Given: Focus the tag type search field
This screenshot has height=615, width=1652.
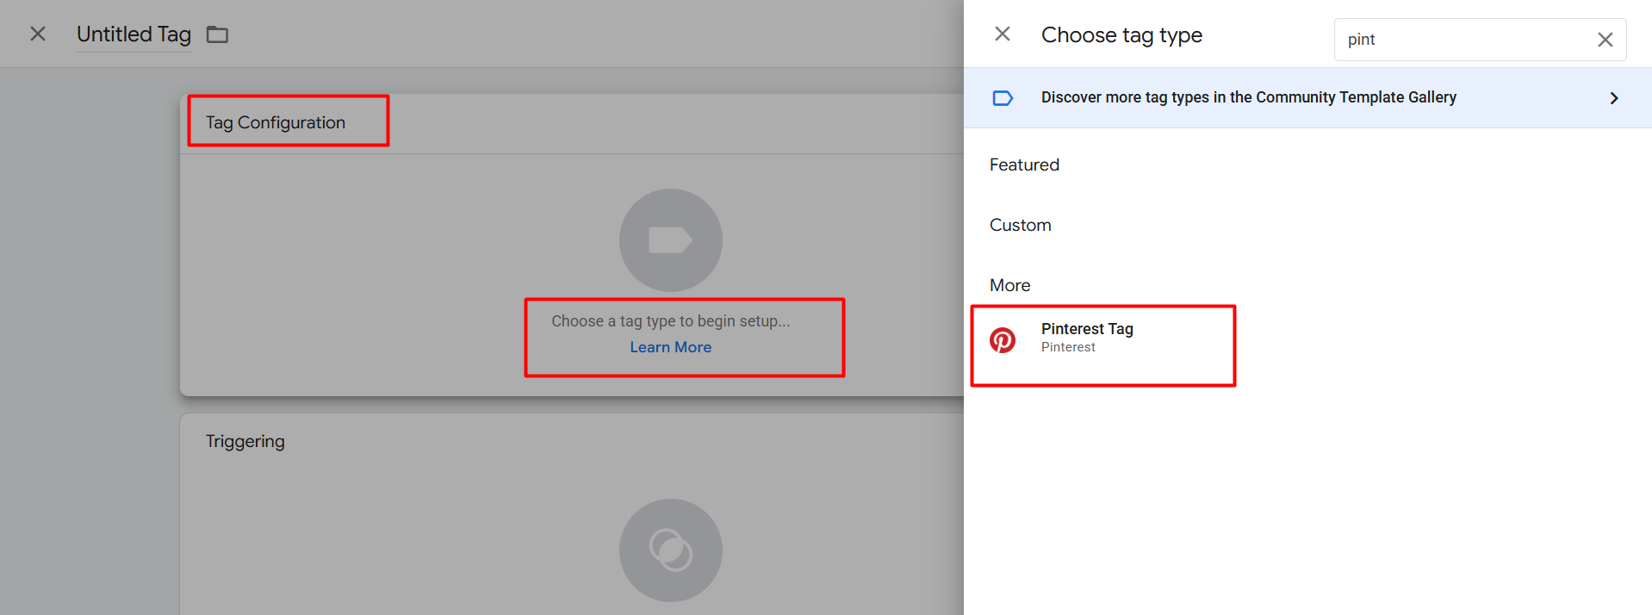Looking at the screenshot, I should [x=1464, y=40].
